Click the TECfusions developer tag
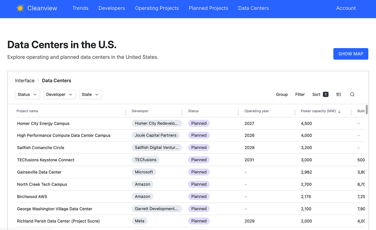 pos(146,160)
